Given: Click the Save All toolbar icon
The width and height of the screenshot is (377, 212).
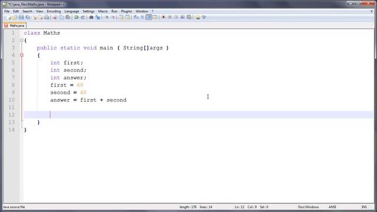Looking at the screenshot, I should pyautogui.click(x=28, y=17).
